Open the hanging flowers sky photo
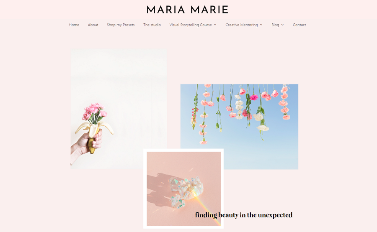This screenshot has width=377, height=232. coord(239,127)
